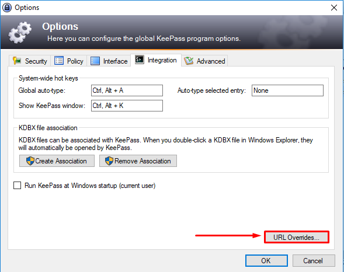The image size is (344, 272).
Task: Cancel the Options dialog
Action: click(314, 260)
